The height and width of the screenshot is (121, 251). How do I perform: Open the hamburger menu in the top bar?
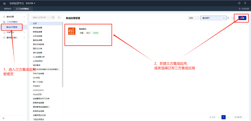coord(4,3)
